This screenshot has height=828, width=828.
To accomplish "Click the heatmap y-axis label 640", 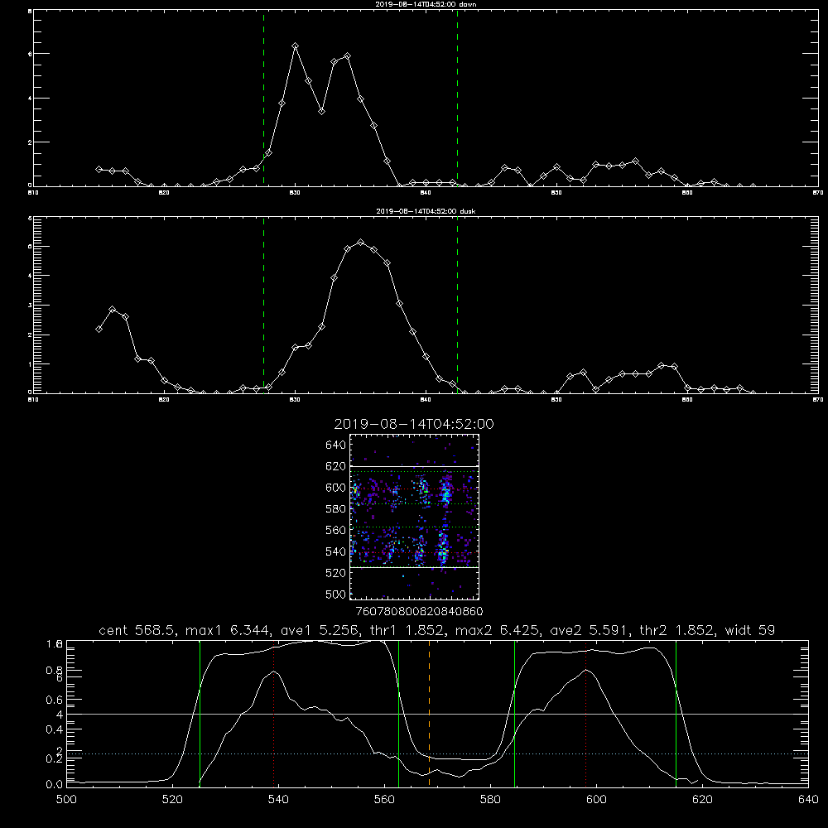I will tap(336, 445).
